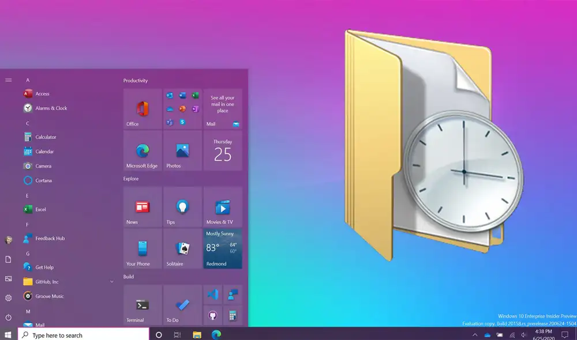Open the To Do tile
The height and width of the screenshot is (340, 577).
point(182,305)
